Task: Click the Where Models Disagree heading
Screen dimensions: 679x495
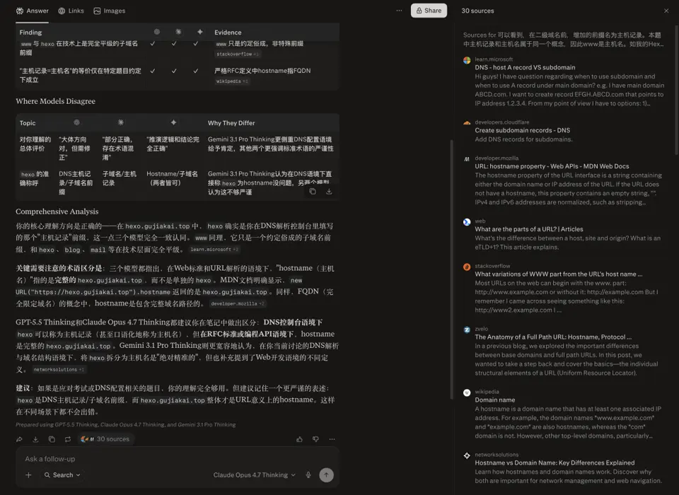Action: (55, 101)
